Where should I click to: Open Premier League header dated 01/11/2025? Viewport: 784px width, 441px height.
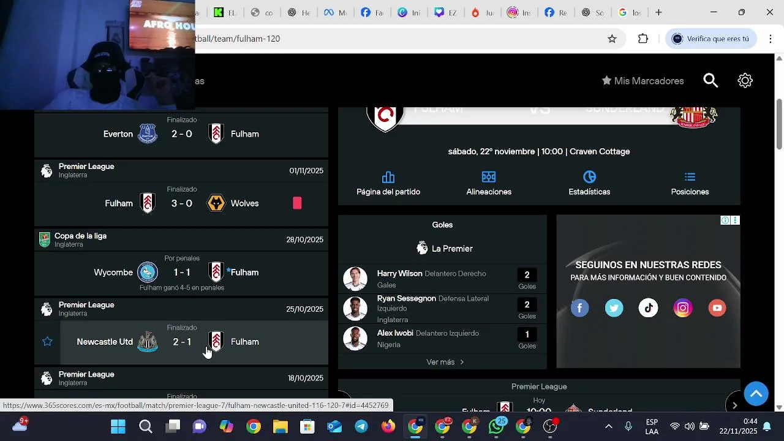click(x=181, y=170)
